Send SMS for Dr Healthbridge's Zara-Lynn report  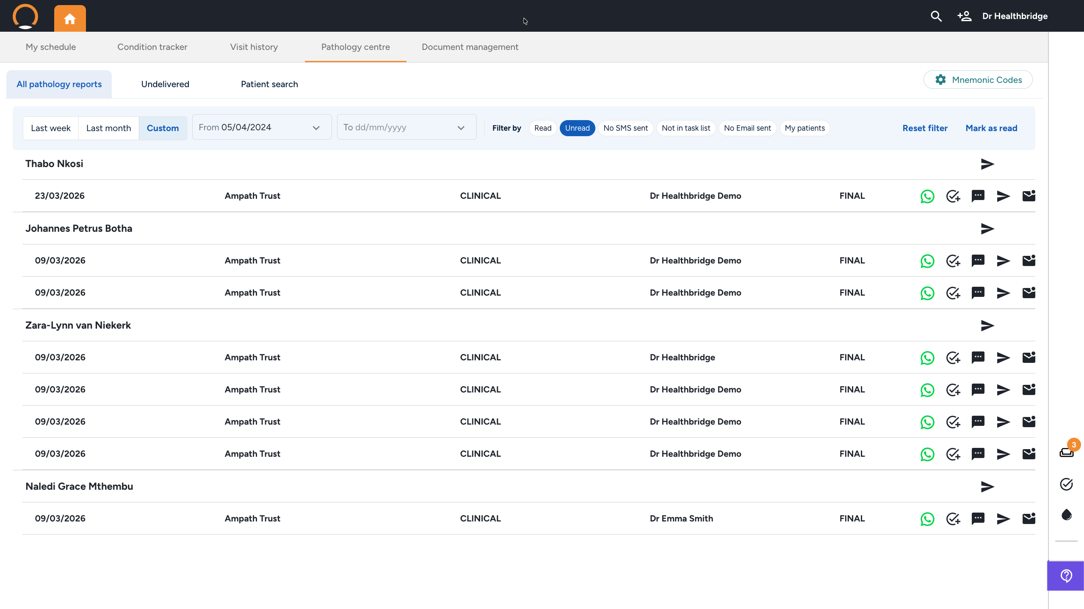click(x=978, y=358)
